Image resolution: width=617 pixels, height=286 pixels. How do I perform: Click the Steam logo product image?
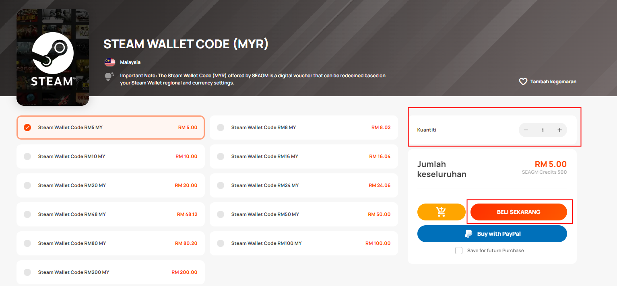[53, 58]
